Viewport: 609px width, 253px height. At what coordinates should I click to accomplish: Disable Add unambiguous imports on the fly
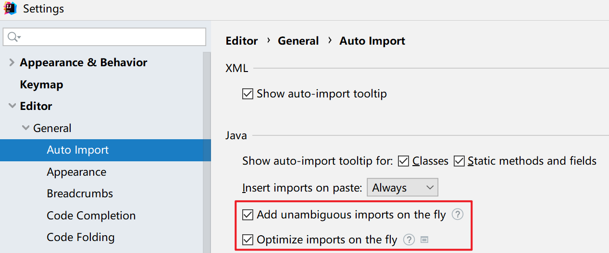(x=248, y=215)
